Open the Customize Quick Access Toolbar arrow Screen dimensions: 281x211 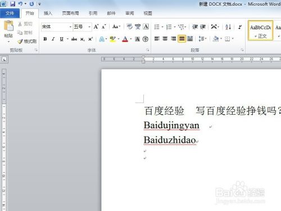[x=39, y=4]
